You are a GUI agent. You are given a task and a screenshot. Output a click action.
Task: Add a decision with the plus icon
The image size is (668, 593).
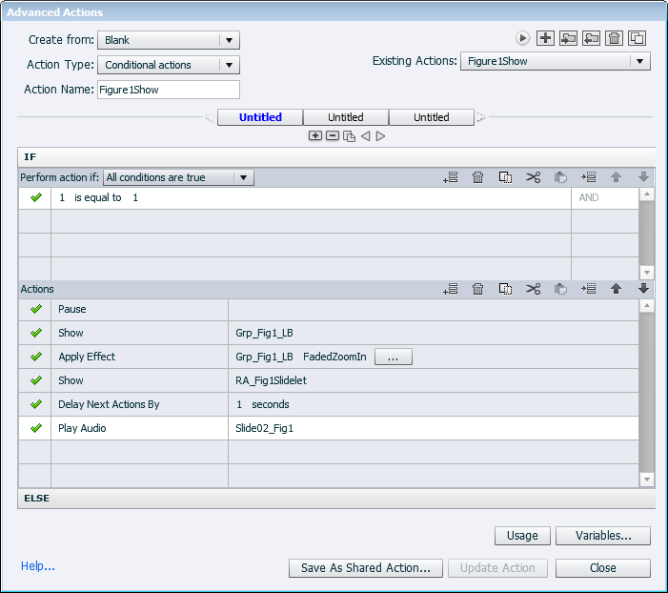[315, 136]
